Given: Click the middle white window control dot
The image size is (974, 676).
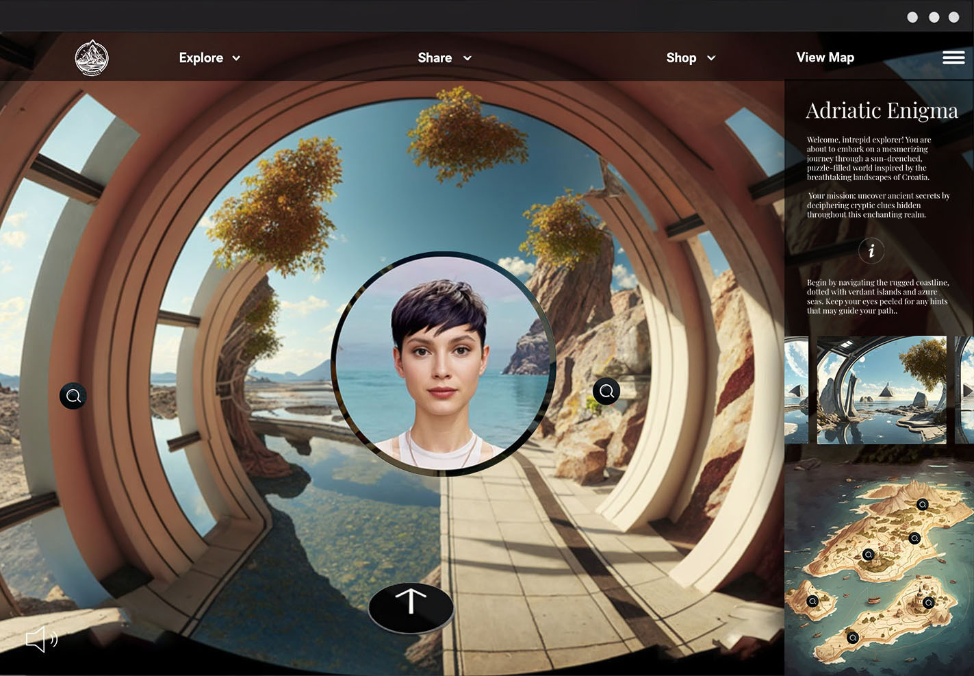Looking at the screenshot, I should coord(934,17).
